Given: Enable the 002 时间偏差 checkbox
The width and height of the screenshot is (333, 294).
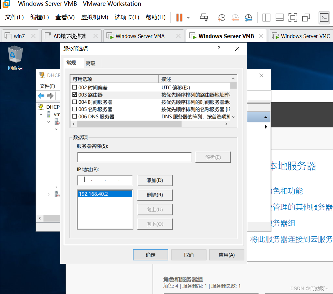Looking at the screenshot, I should coord(75,87).
